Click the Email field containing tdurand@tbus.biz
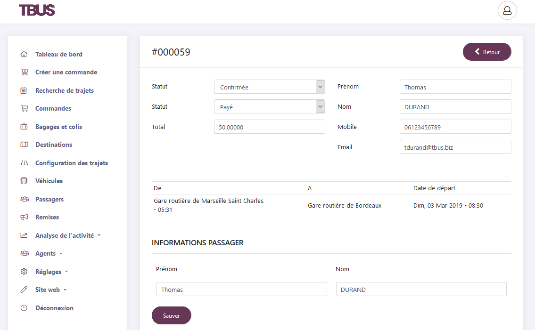This screenshot has width=535, height=330. pyautogui.click(x=455, y=147)
